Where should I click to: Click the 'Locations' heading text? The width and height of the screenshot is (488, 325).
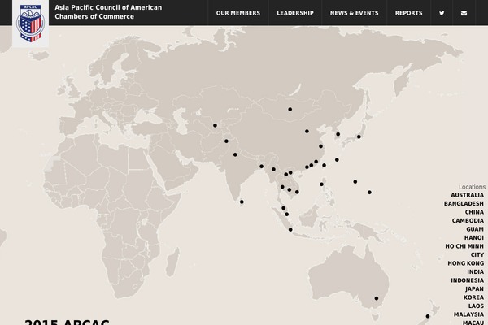(472, 187)
